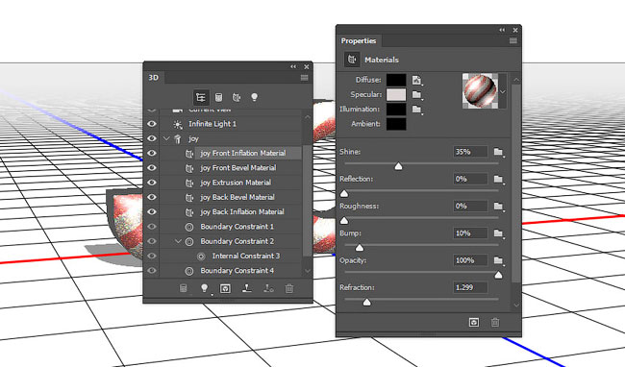This screenshot has height=367, width=625.
Task: Toggle visibility of joy Front Inflation Material
Action: coord(152,154)
